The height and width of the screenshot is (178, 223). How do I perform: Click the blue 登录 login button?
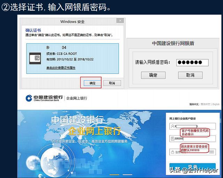click(x=193, y=167)
